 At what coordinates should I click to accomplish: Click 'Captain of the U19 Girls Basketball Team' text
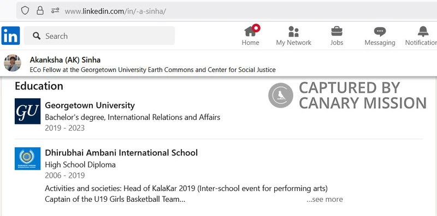tap(115, 199)
